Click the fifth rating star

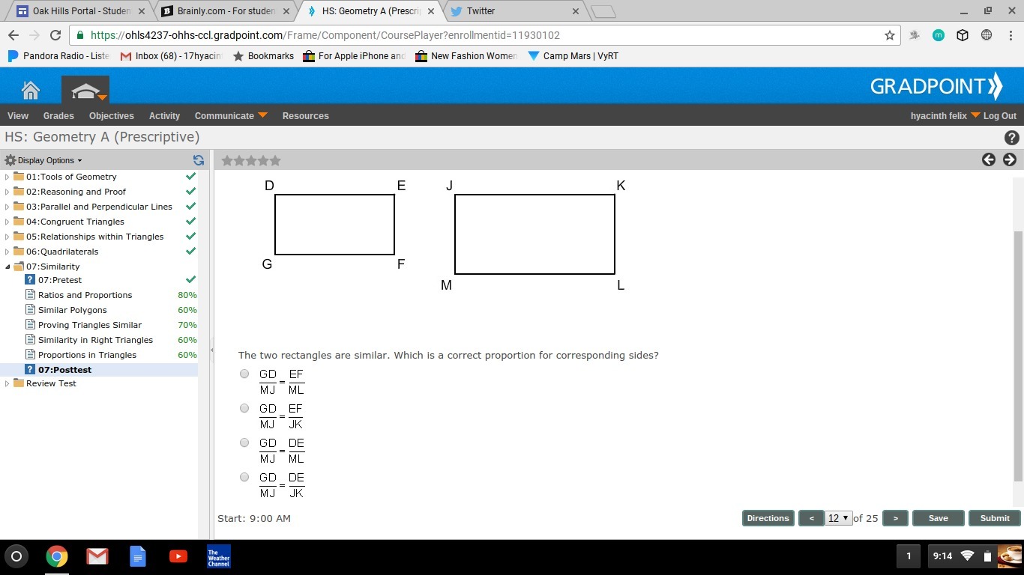[275, 160]
